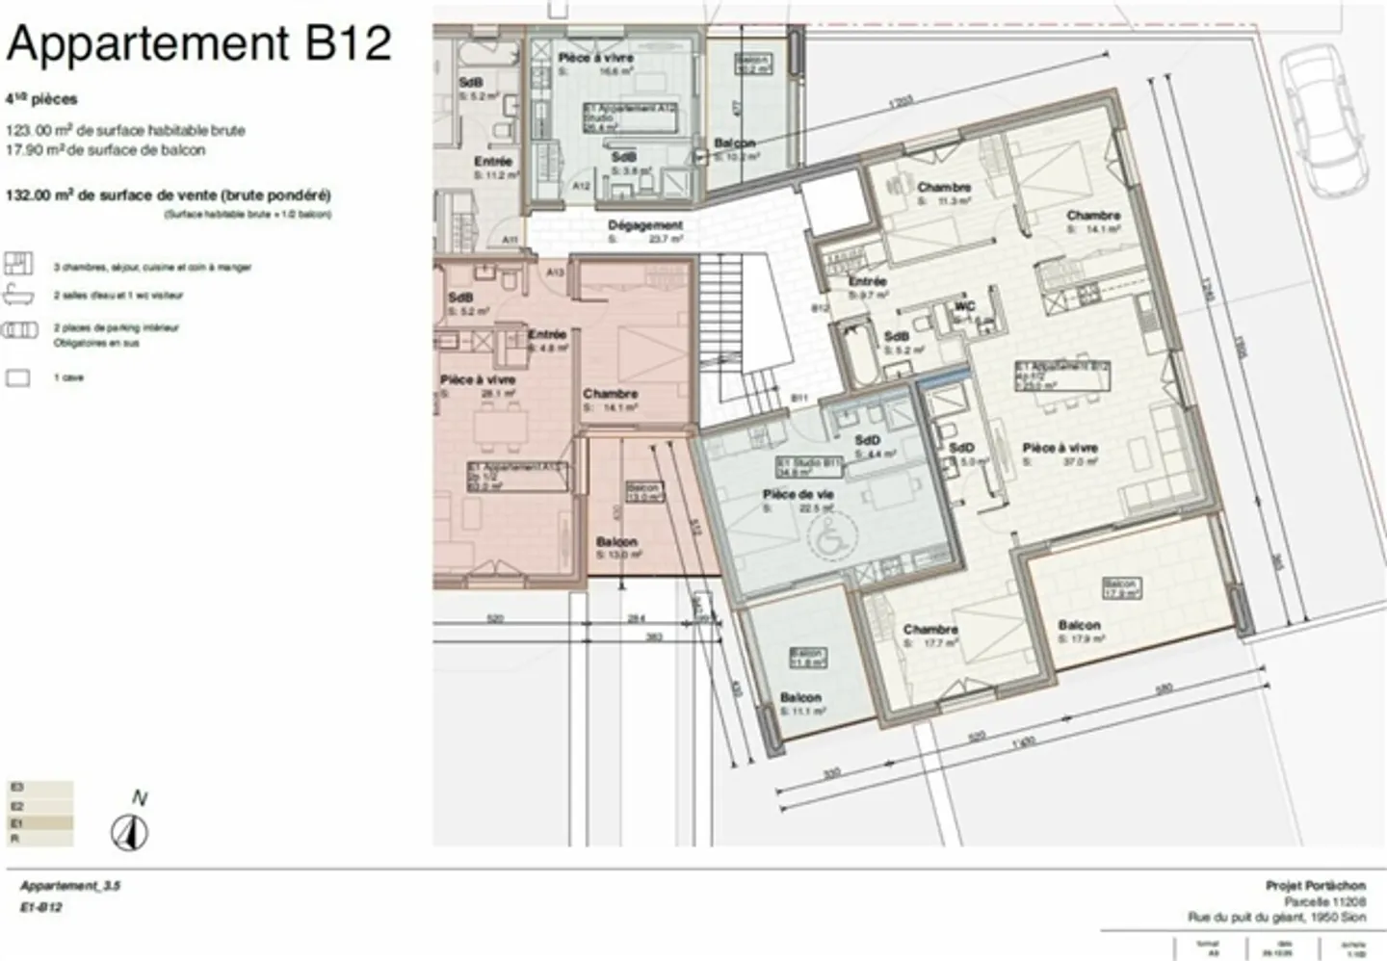Click the north arrow compass symbol
The width and height of the screenshot is (1387, 961).
point(129,832)
